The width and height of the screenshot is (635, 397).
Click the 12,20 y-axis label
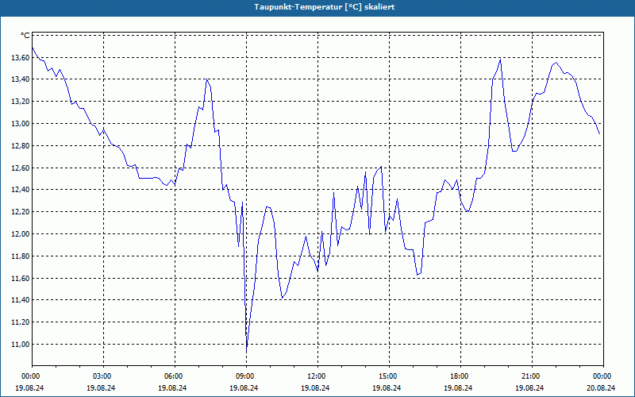point(21,212)
